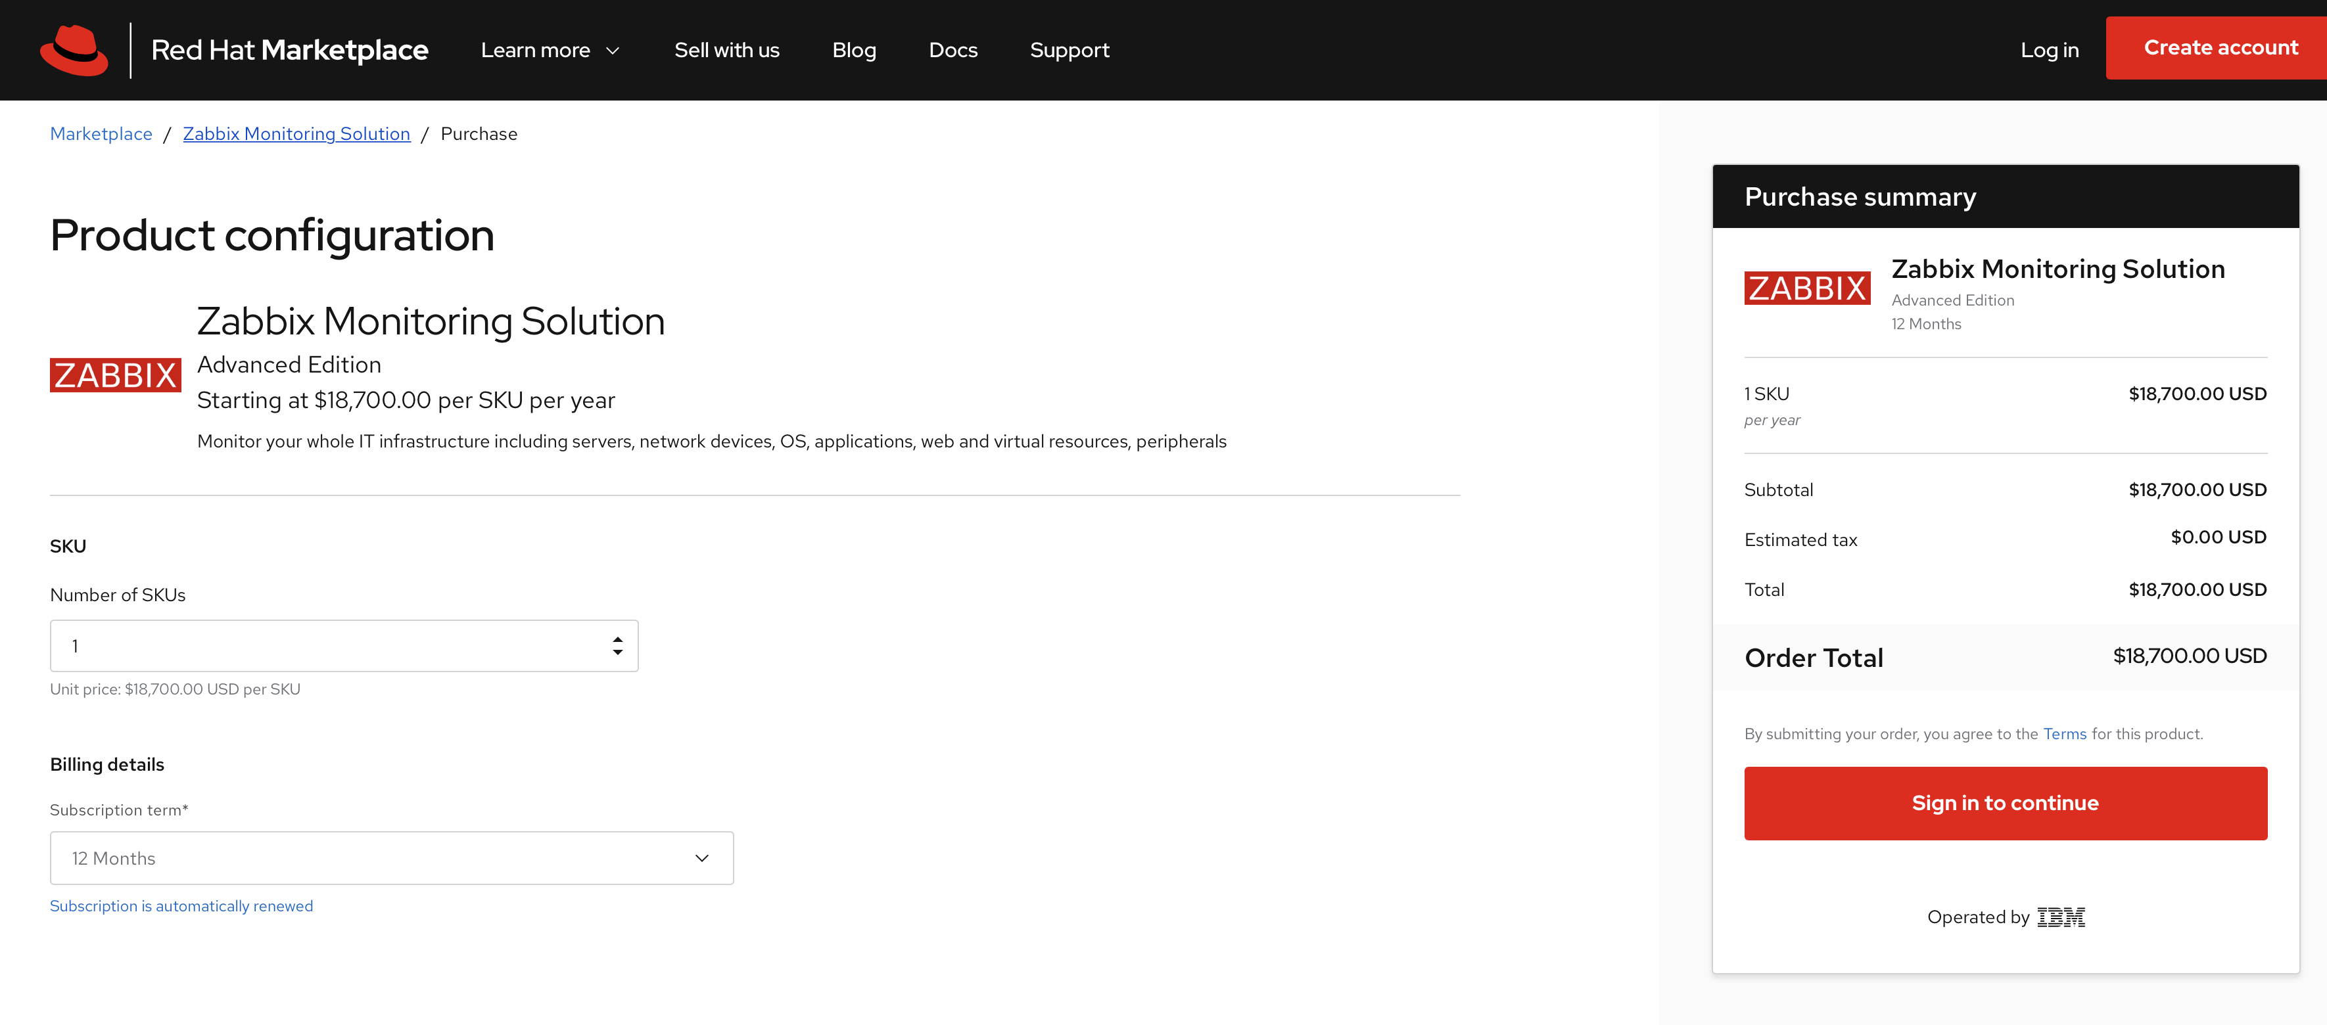2327x1025 pixels.
Task: Click the Zabbix logo in Purchase summary
Action: (1806, 288)
